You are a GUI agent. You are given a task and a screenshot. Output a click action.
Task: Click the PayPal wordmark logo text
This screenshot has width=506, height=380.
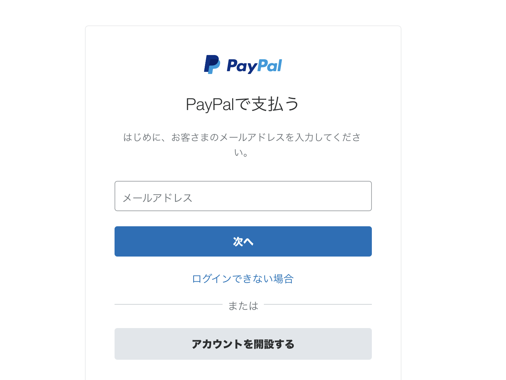254,66
